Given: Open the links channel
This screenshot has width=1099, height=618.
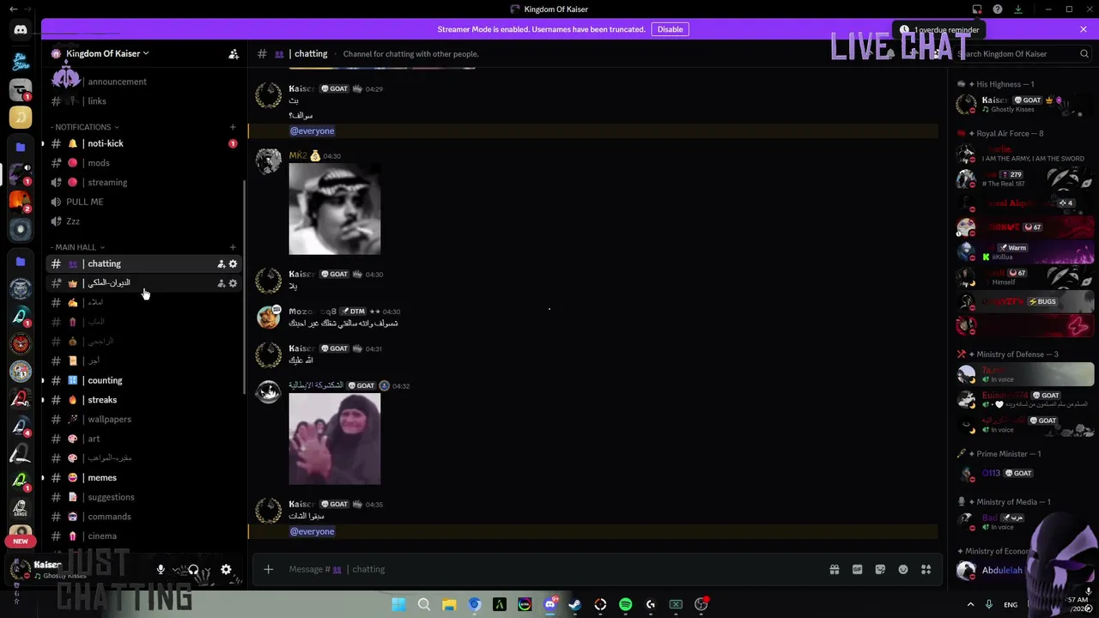Looking at the screenshot, I should tap(143, 101).
